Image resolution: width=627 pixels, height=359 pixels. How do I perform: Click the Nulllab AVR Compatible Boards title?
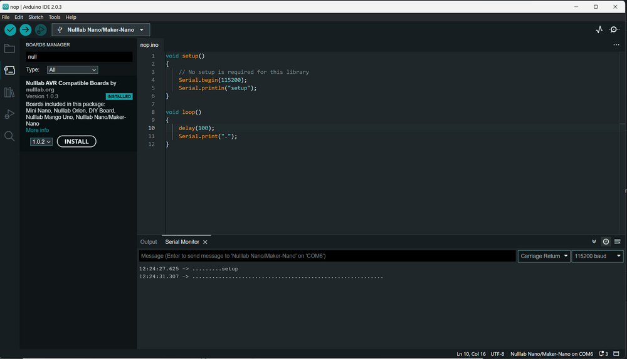coord(67,83)
